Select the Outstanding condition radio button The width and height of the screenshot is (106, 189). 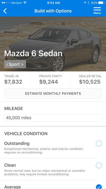click(x=99, y=144)
